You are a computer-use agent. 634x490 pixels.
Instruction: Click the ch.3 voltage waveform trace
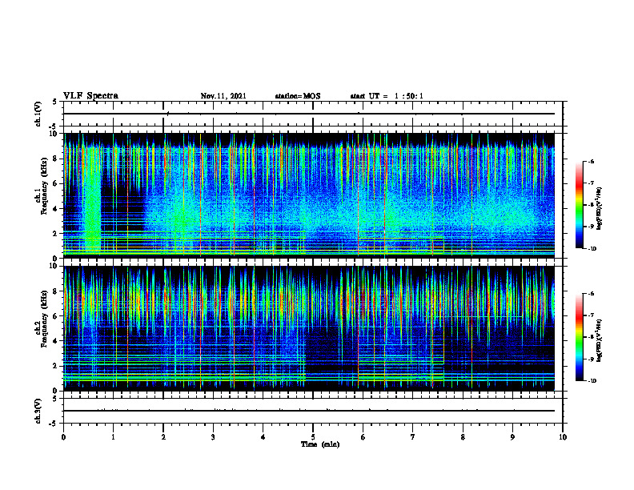309,411
